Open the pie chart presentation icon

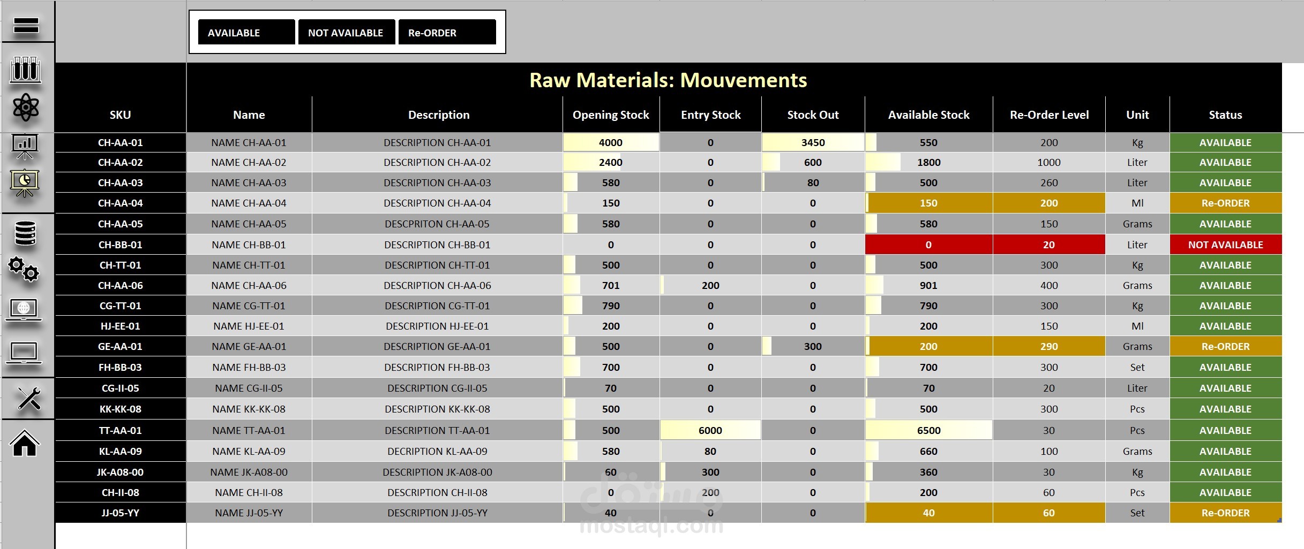click(25, 183)
